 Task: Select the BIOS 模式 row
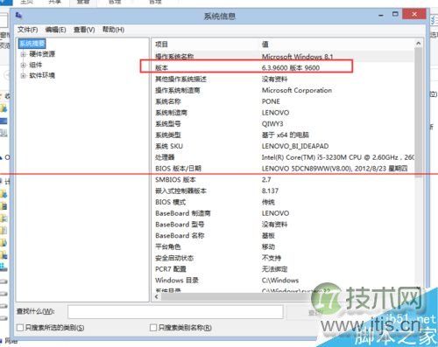283,202
